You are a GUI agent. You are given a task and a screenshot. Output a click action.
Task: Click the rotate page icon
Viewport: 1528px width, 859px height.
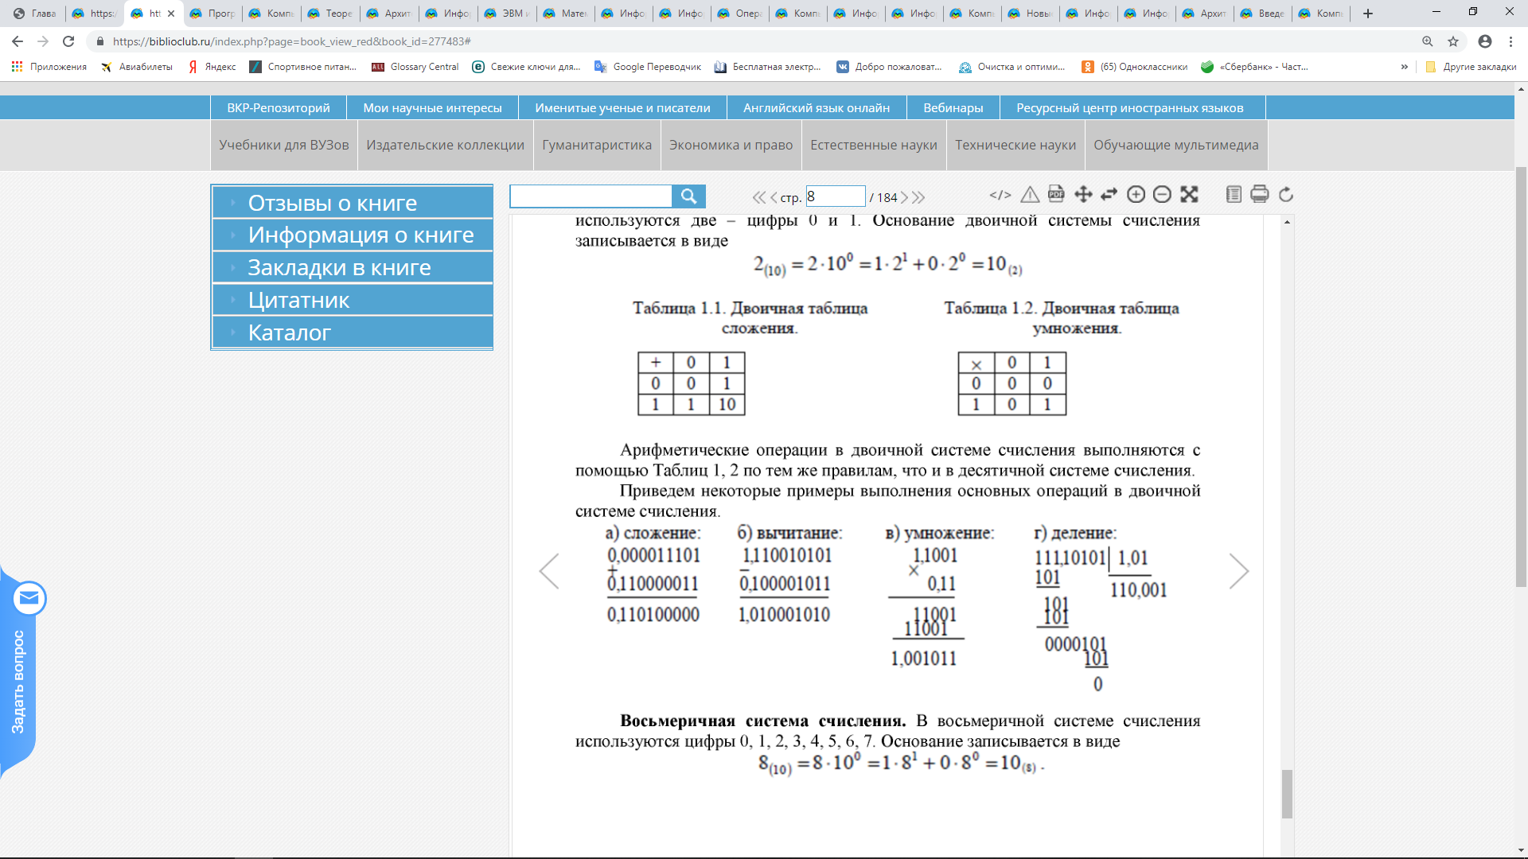(1286, 194)
